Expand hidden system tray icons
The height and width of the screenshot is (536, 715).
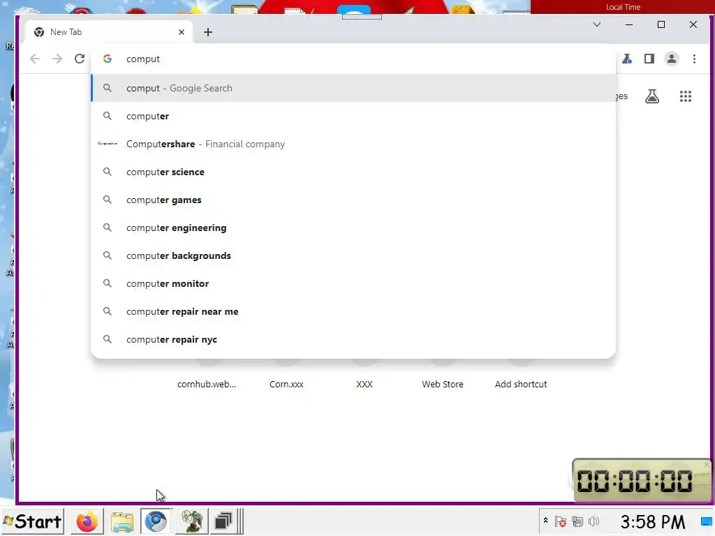tap(545, 521)
